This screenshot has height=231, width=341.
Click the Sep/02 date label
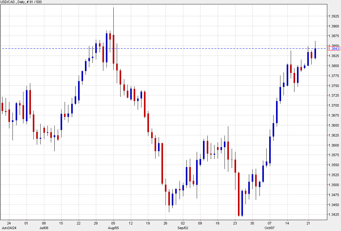tap(183, 228)
